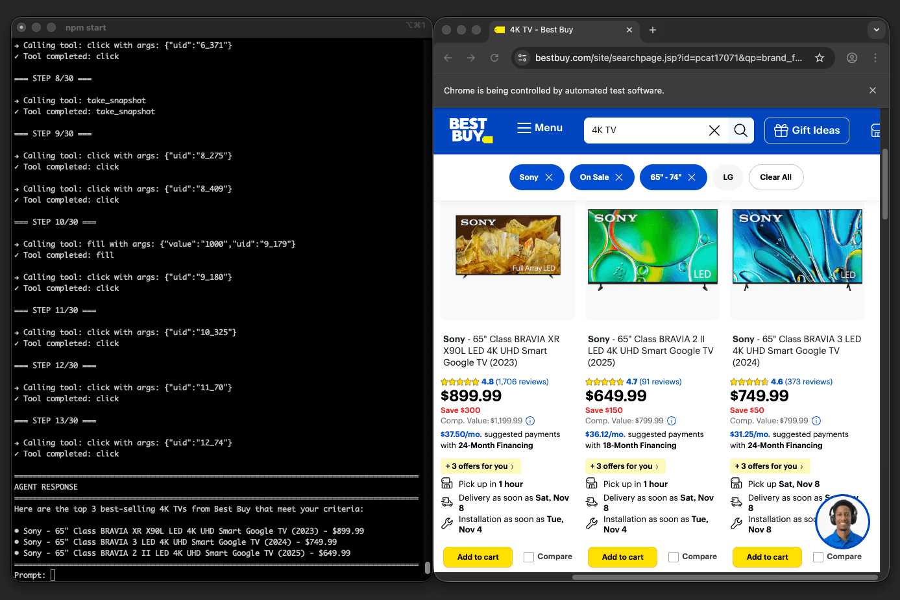Screen dimensions: 900x600
Task: Add the BRAVIA 2 II to cart
Action: 622,556
